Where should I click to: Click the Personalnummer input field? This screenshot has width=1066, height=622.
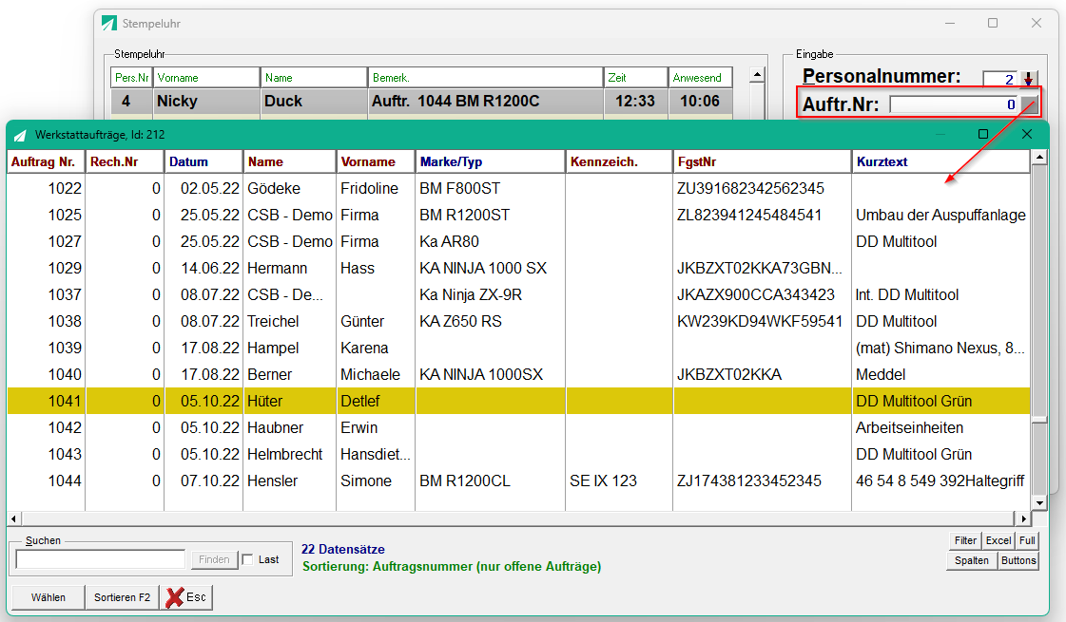tap(1000, 79)
